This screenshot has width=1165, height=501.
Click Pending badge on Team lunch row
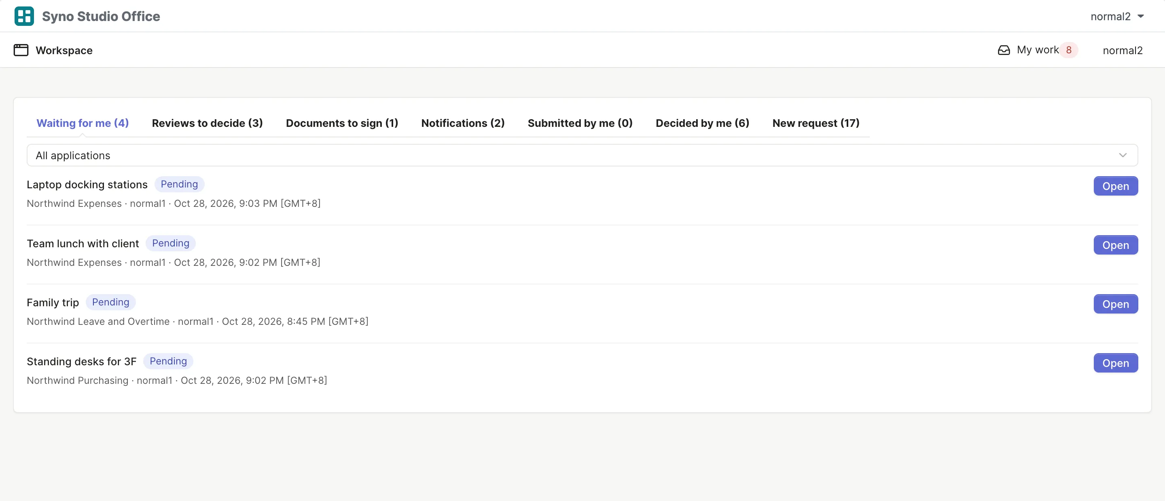pos(170,243)
